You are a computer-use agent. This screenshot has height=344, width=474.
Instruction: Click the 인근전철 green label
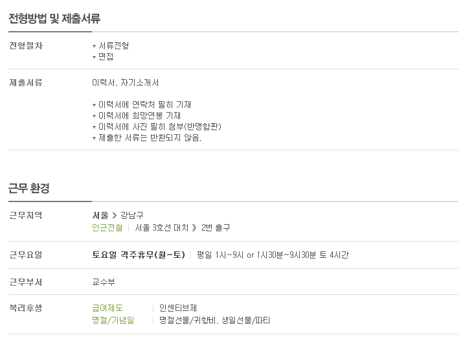click(107, 227)
